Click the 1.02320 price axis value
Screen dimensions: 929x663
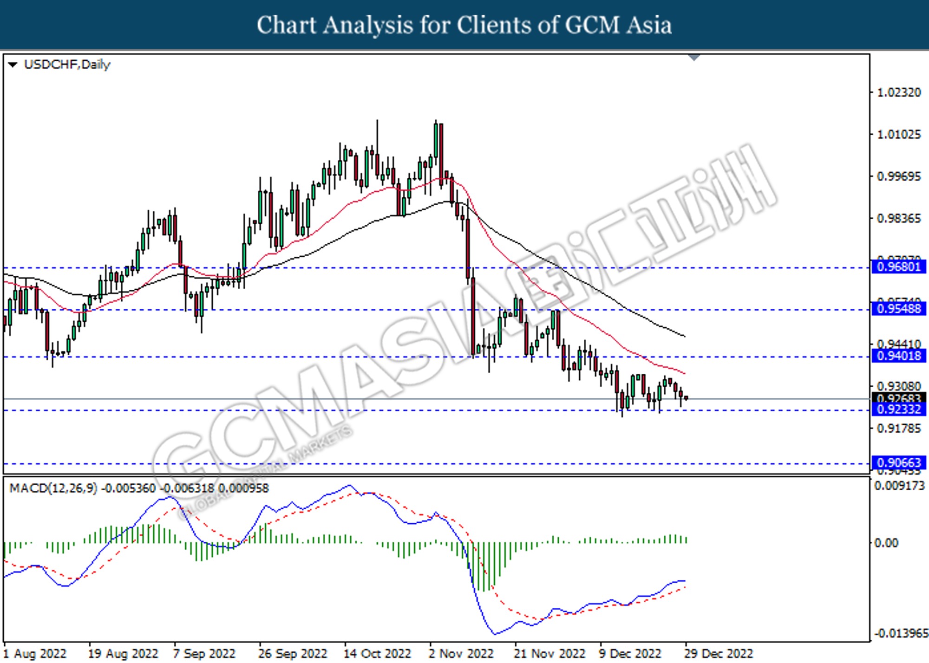pos(899,92)
